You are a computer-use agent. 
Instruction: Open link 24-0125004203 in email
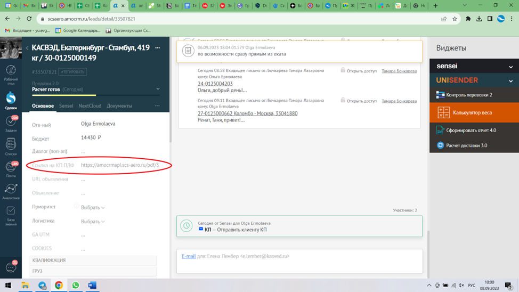coord(215,84)
